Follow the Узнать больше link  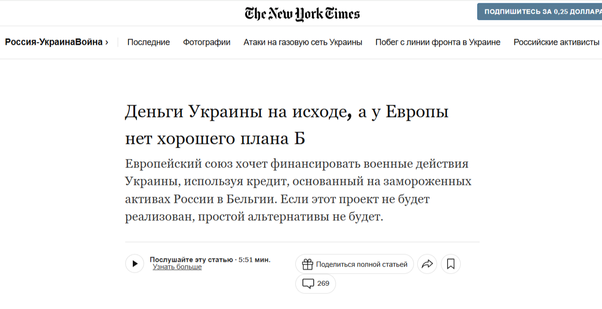pos(177,267)
